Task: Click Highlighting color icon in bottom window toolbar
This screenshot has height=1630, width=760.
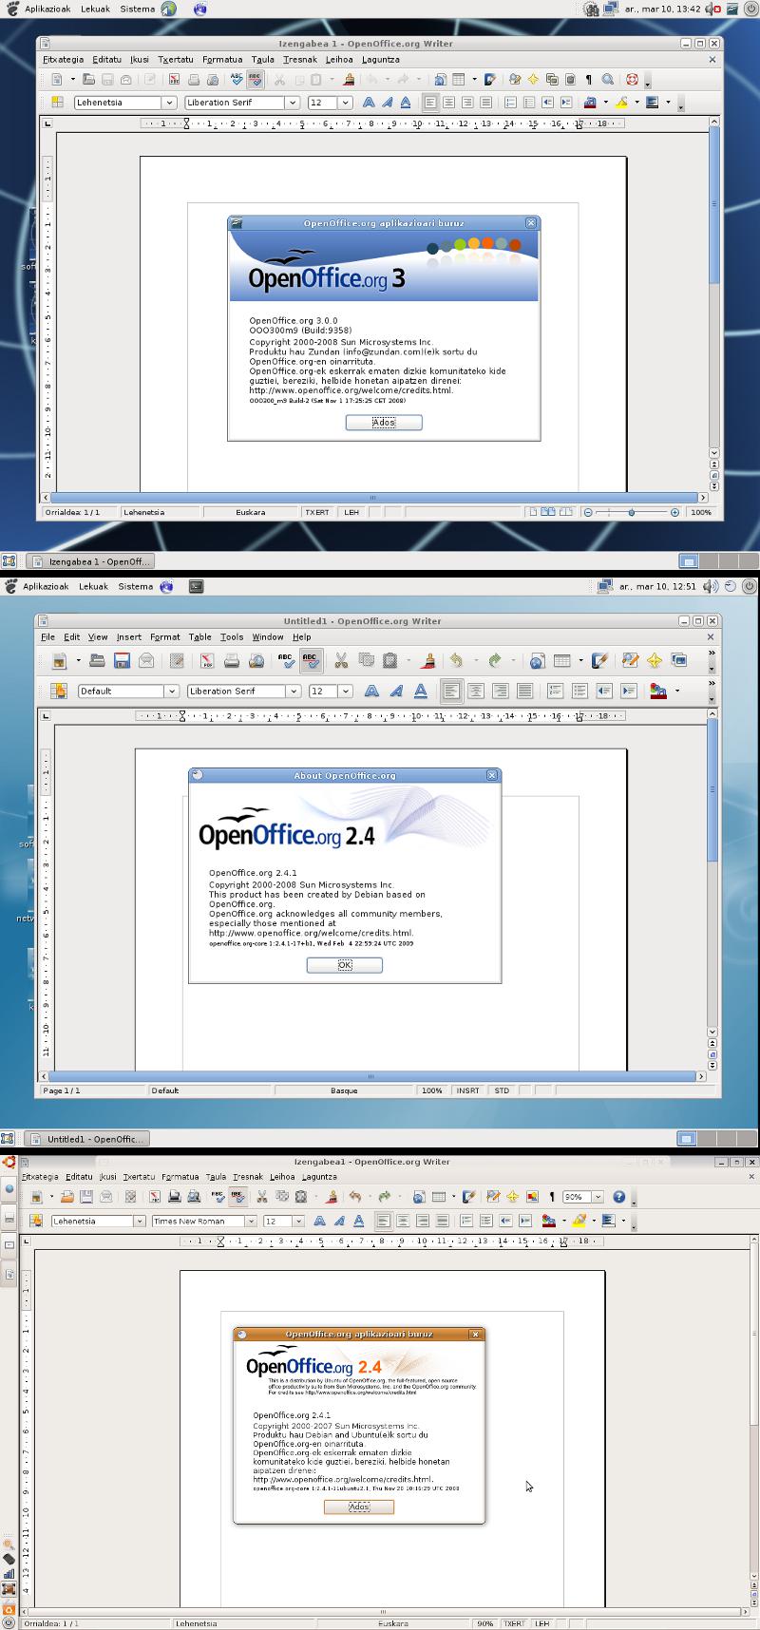Action: (x=579, y=1221)
